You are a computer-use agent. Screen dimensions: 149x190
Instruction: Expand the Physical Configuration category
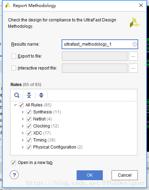23,147
